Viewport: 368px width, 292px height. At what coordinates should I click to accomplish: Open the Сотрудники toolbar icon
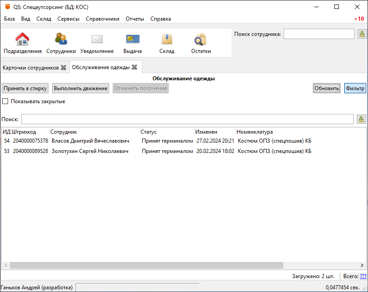click(61, 39)
